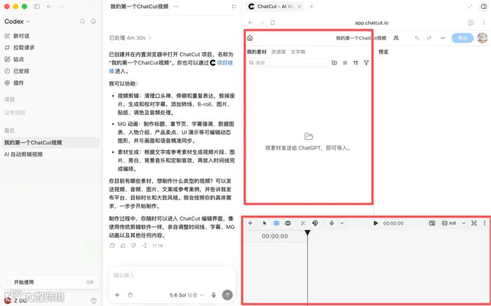The width and height of the screenshot is (491, 306).
Task: Click the browser back arrow
Action: point(250,22)
